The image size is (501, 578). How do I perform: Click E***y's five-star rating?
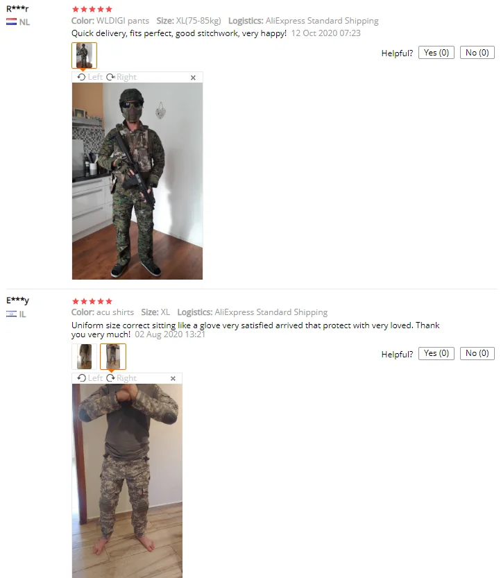tap(92, 302)
